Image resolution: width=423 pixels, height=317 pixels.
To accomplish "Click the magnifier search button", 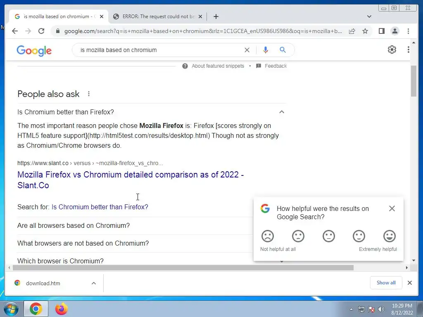I will pyautogui.click(x=283, y=50).
